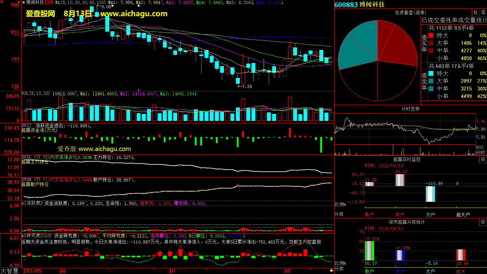The image size is (487, 274).
Task: Select the 日线 period label
Action: tap(49, 2)
